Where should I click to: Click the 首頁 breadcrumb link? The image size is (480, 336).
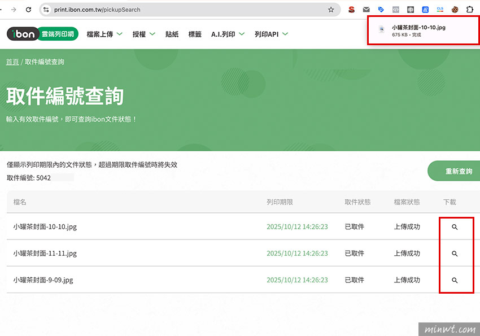[x=12, y=62]
